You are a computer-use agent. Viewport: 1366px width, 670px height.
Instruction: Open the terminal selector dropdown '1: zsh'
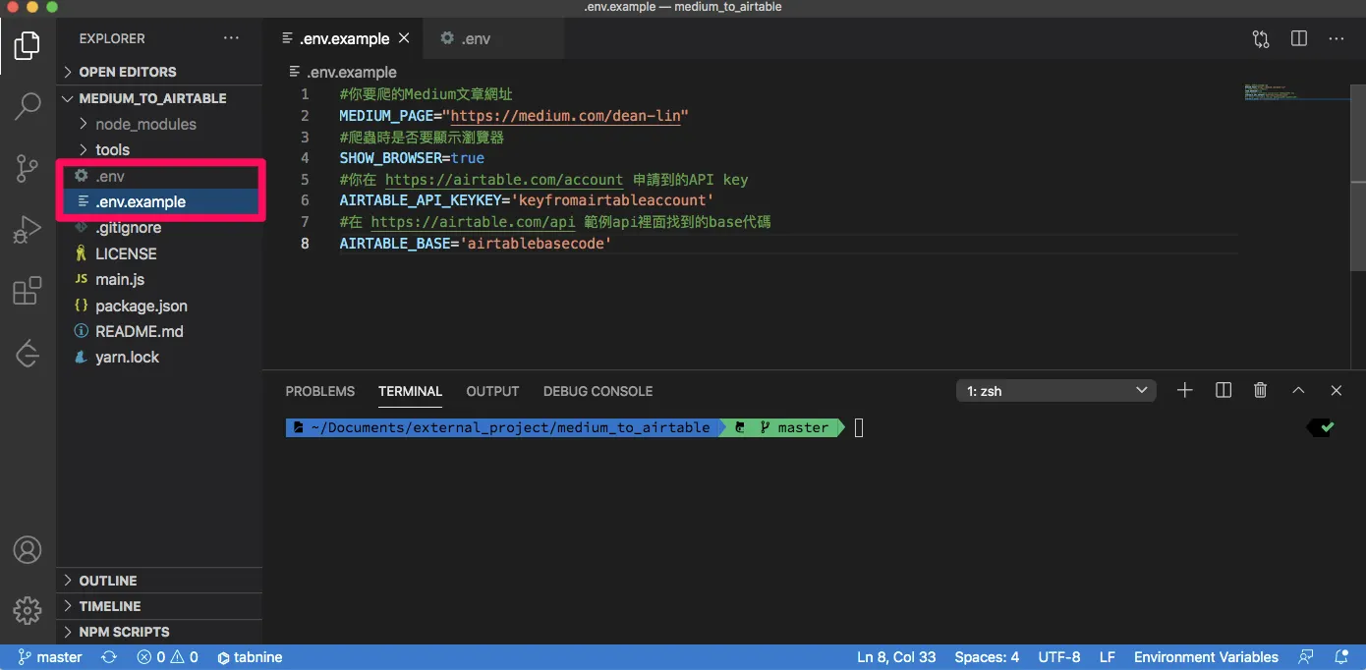pos(1056,391)
